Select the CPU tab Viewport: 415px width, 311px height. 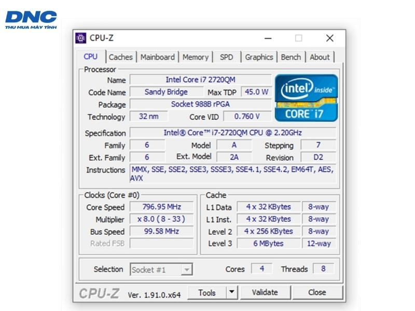point(90,56)
